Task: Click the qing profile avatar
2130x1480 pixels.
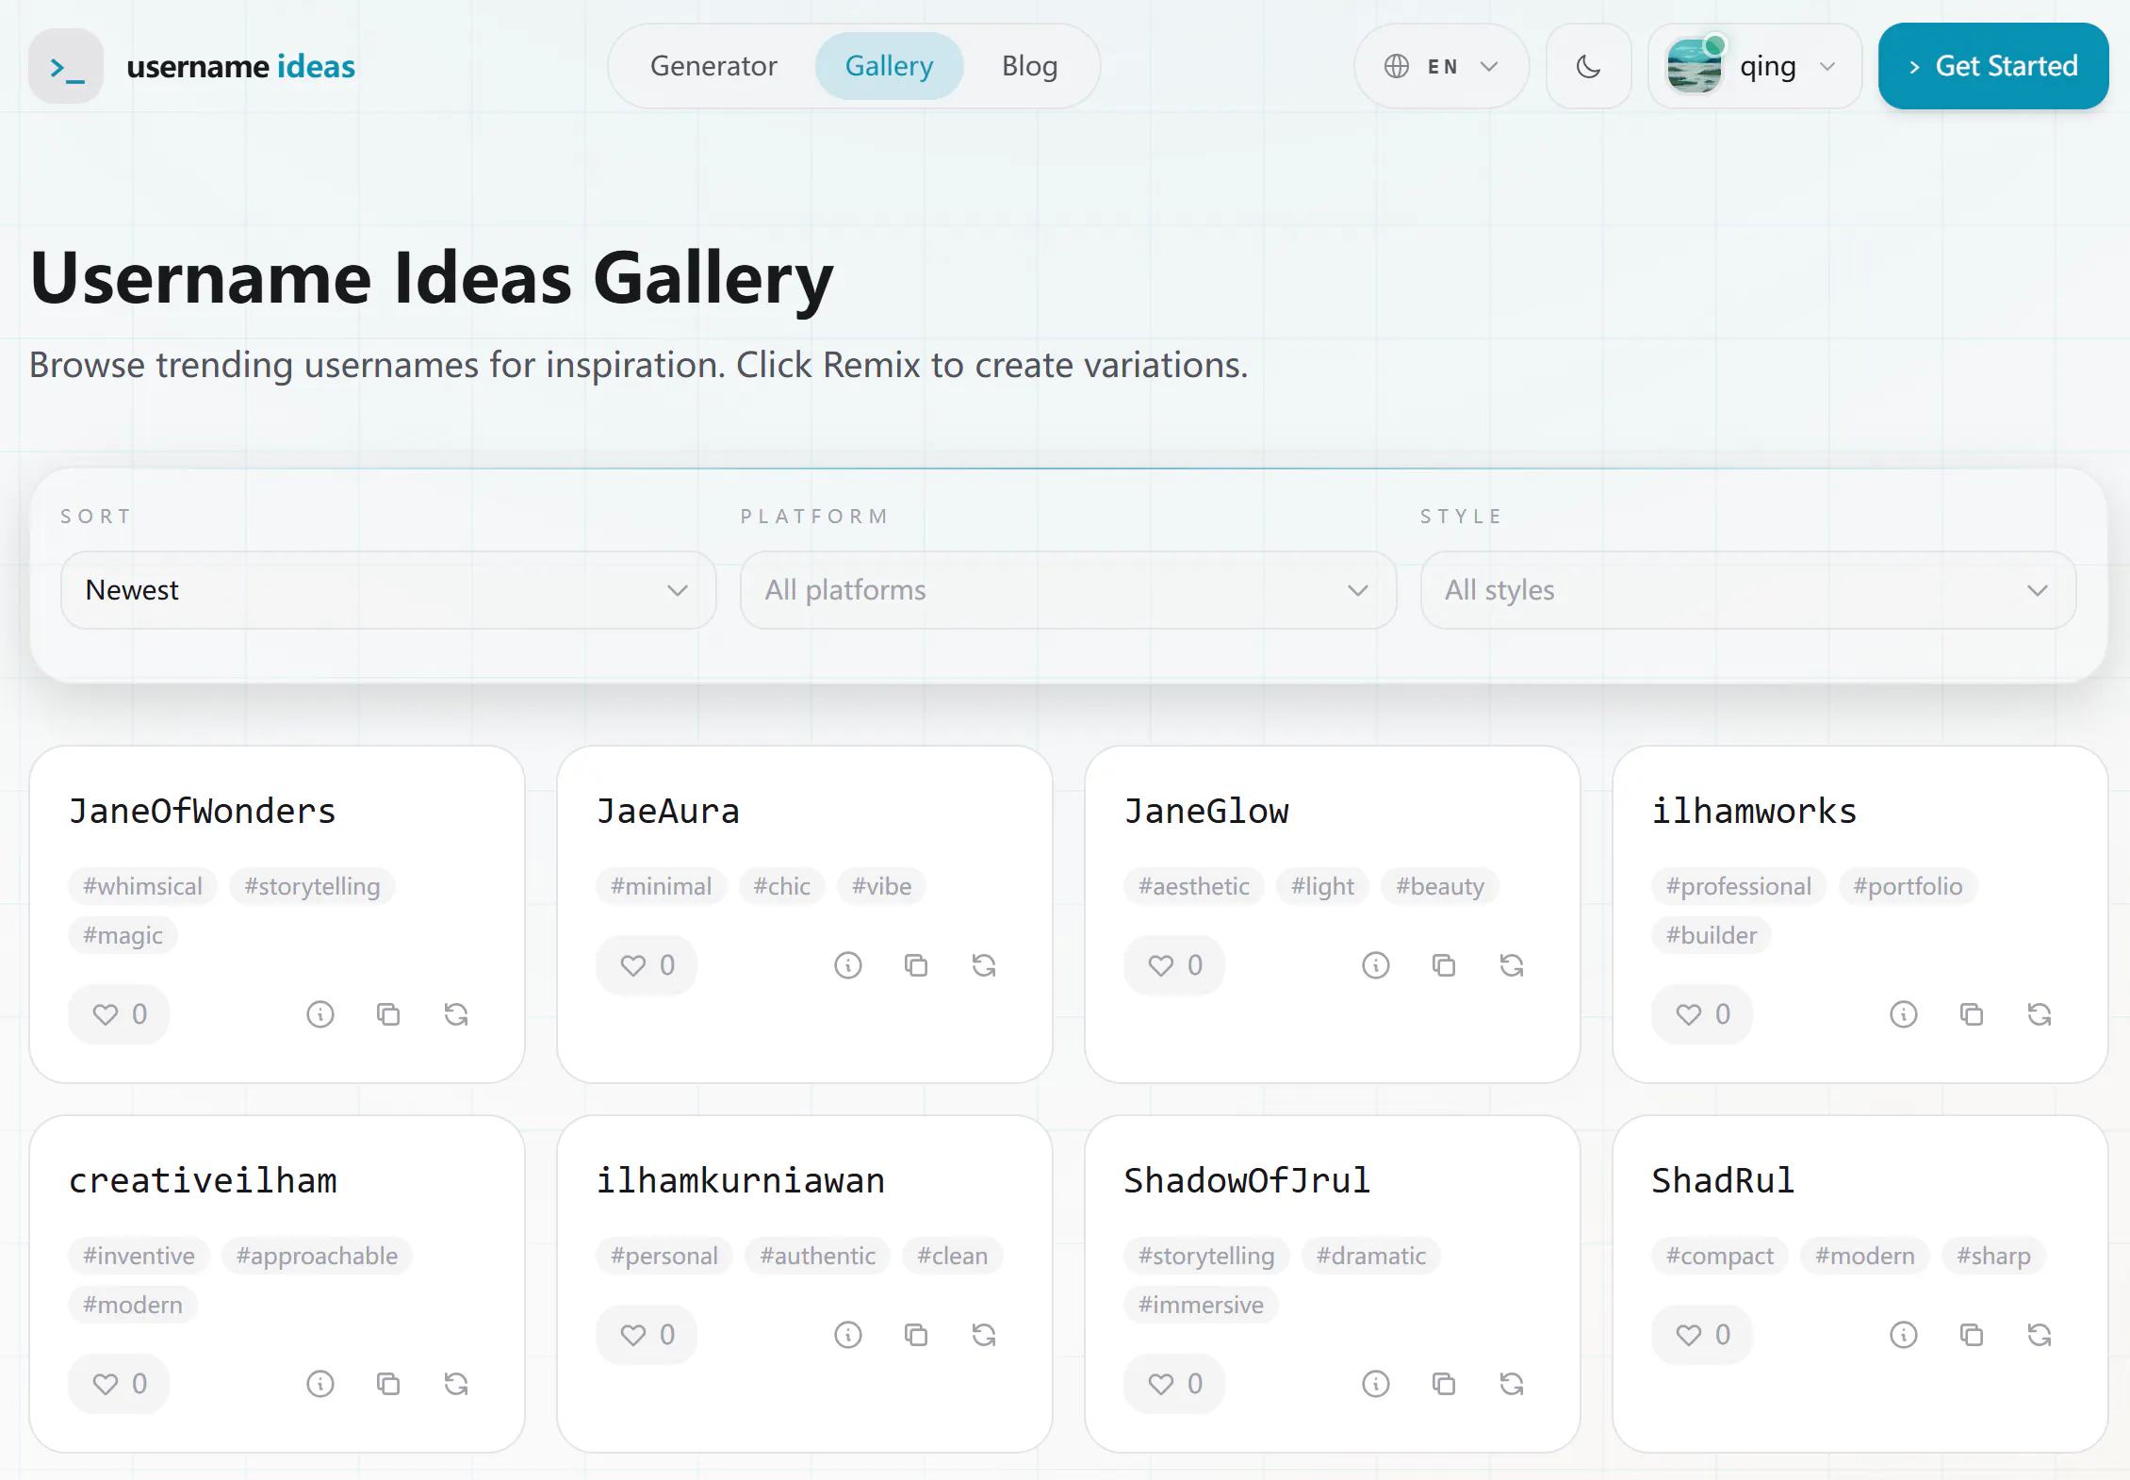Action: click(1695, 66)
